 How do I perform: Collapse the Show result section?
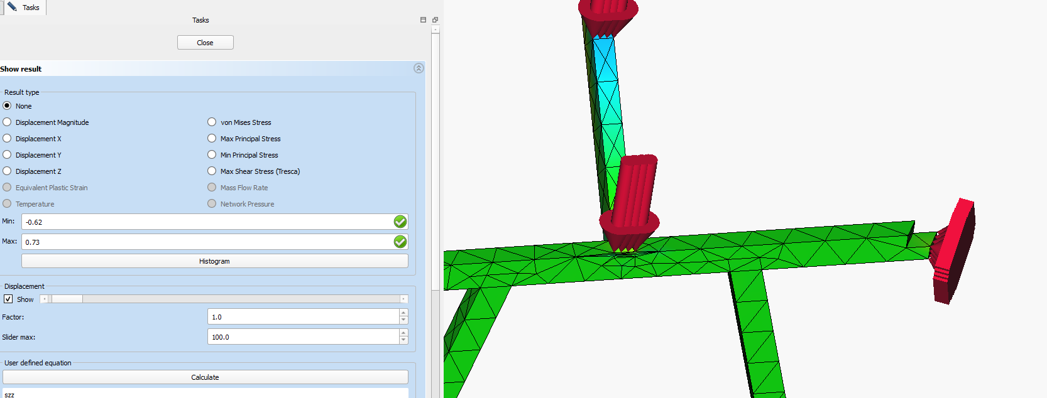coord(419,68)
